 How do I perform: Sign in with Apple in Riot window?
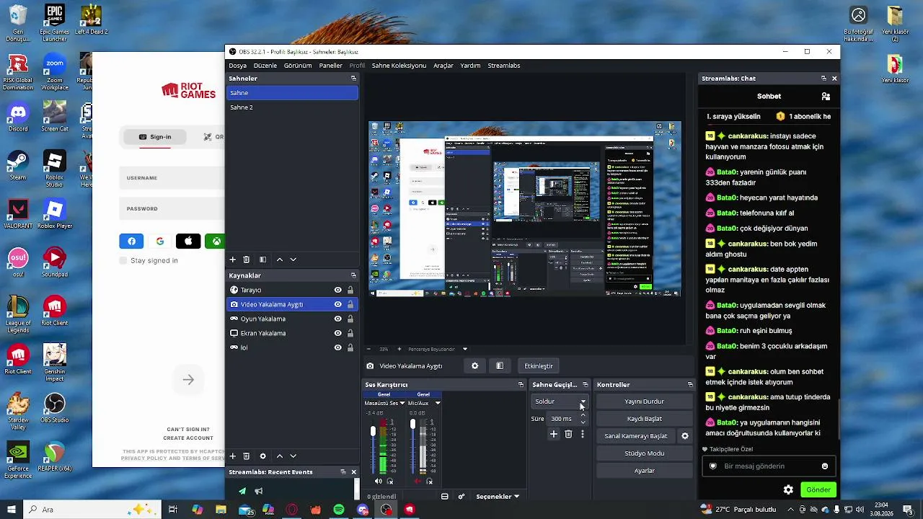[x=188, y=241]
